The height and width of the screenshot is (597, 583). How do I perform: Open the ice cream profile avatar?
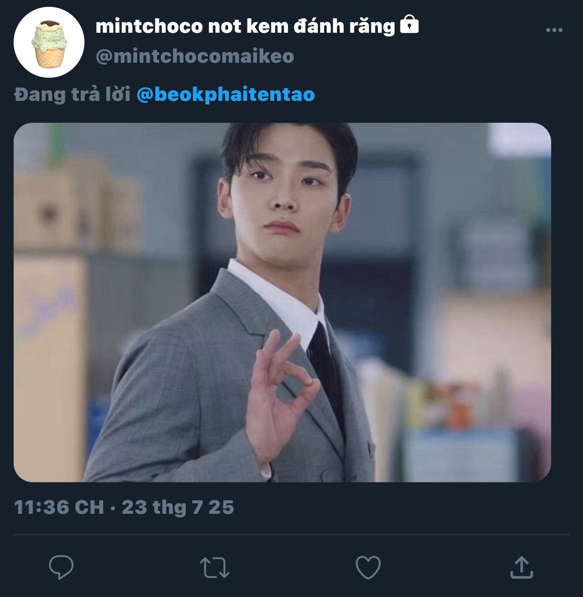click(x=49, y=42)
